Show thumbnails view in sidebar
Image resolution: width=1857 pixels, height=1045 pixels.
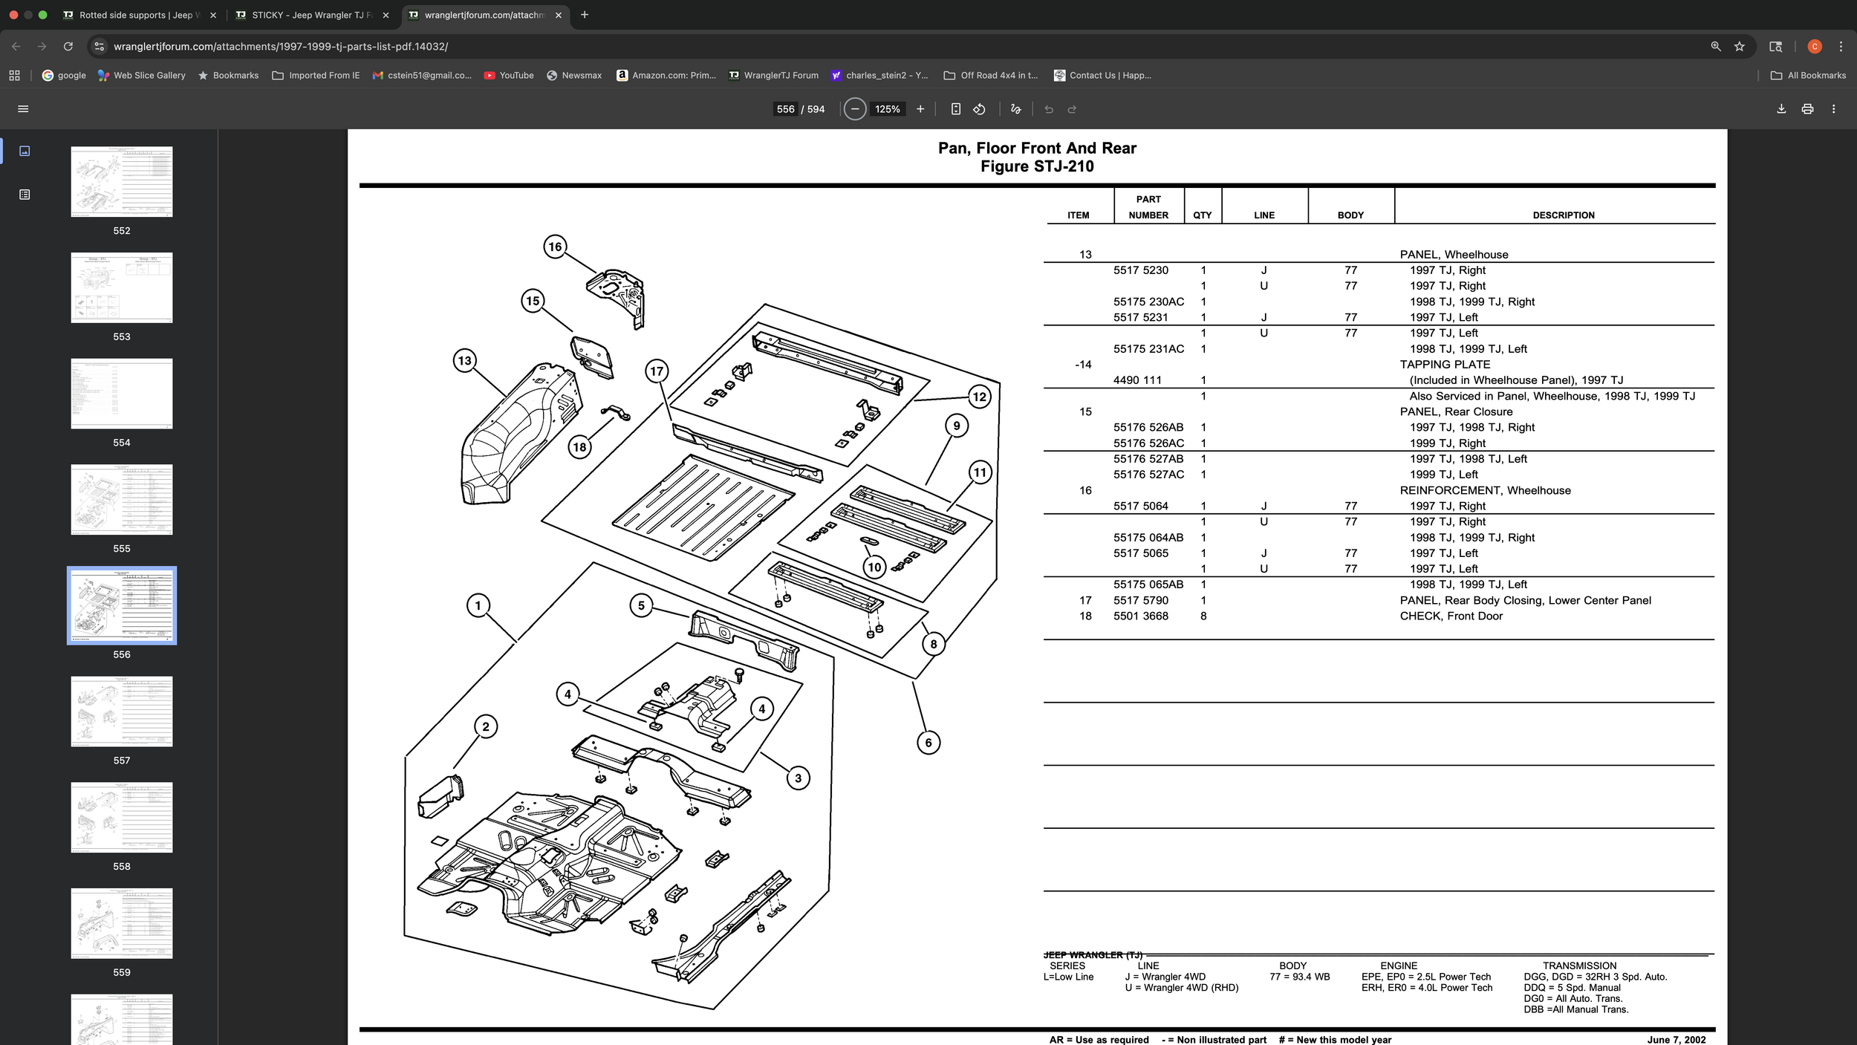tap(25, 151)
